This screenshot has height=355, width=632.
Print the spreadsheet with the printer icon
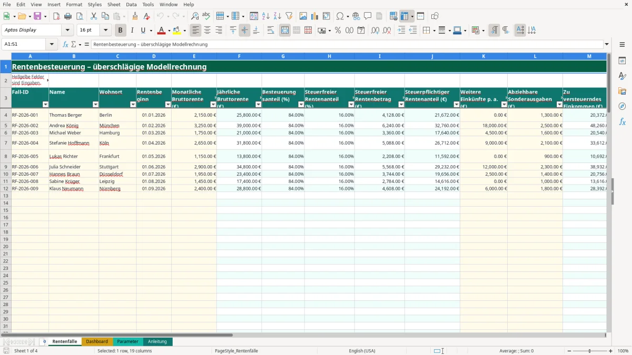[68, 16]
